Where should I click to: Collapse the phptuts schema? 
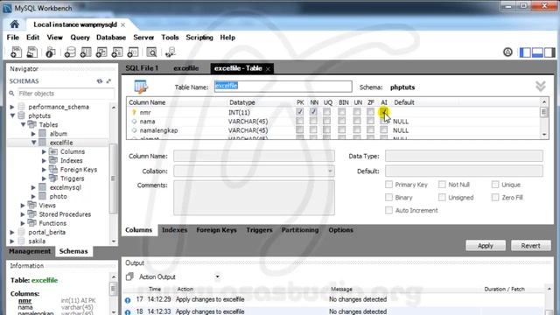coord(12,115)
